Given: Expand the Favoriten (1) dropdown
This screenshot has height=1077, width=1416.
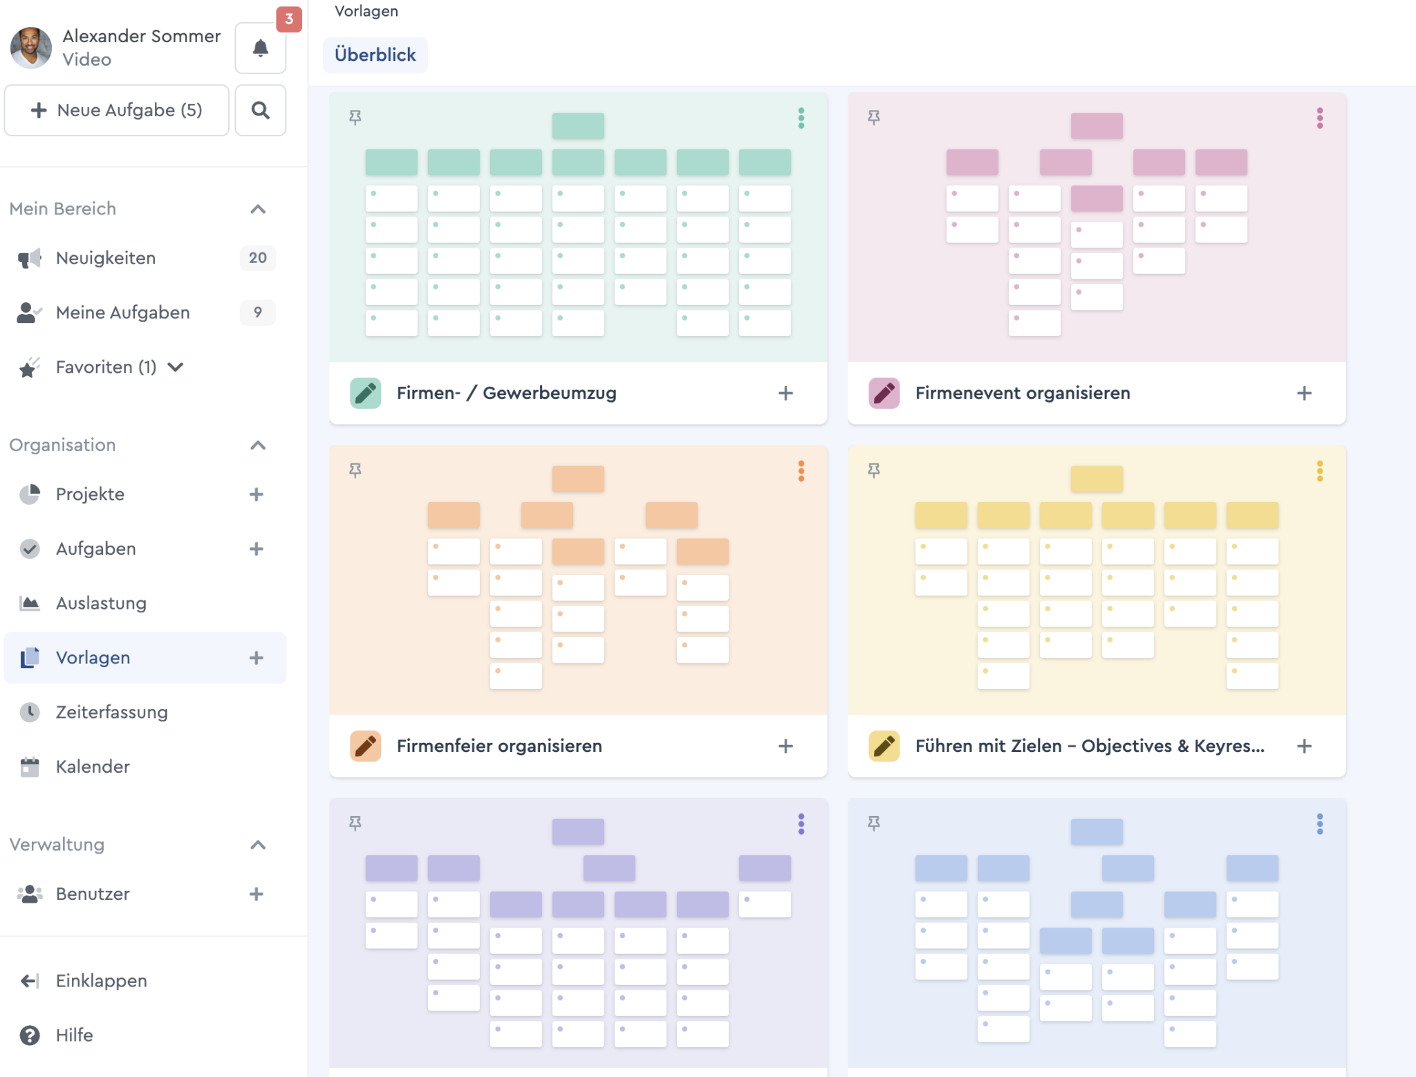Looking at the screenshot, I should coord(176,367).
